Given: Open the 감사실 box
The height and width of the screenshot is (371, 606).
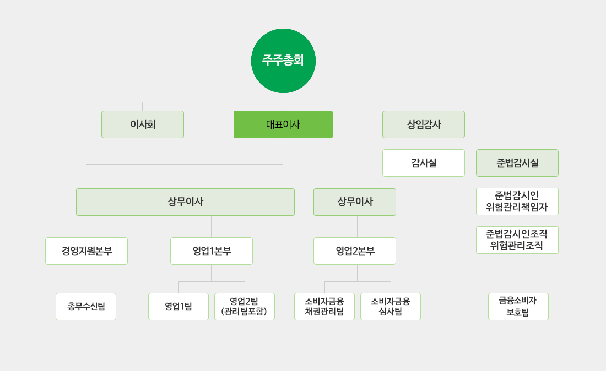Looking at the screenshot, I should point(424,163).
